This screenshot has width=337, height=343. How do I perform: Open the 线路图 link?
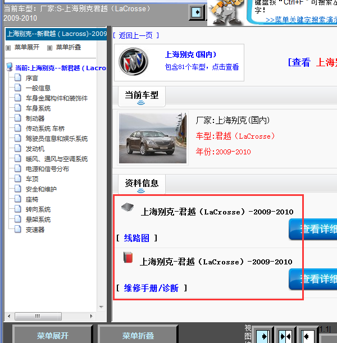pyautogui.click(x=136, y=238)
